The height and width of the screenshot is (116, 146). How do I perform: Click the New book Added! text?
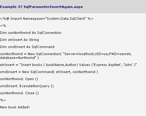click(15, 107)
